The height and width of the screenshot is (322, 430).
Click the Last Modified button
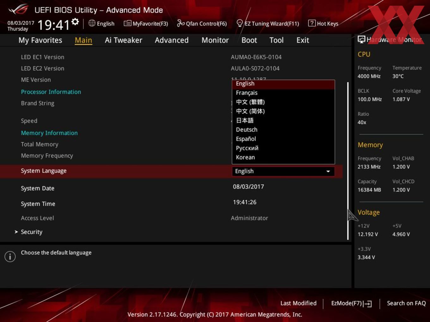(298, 303)
